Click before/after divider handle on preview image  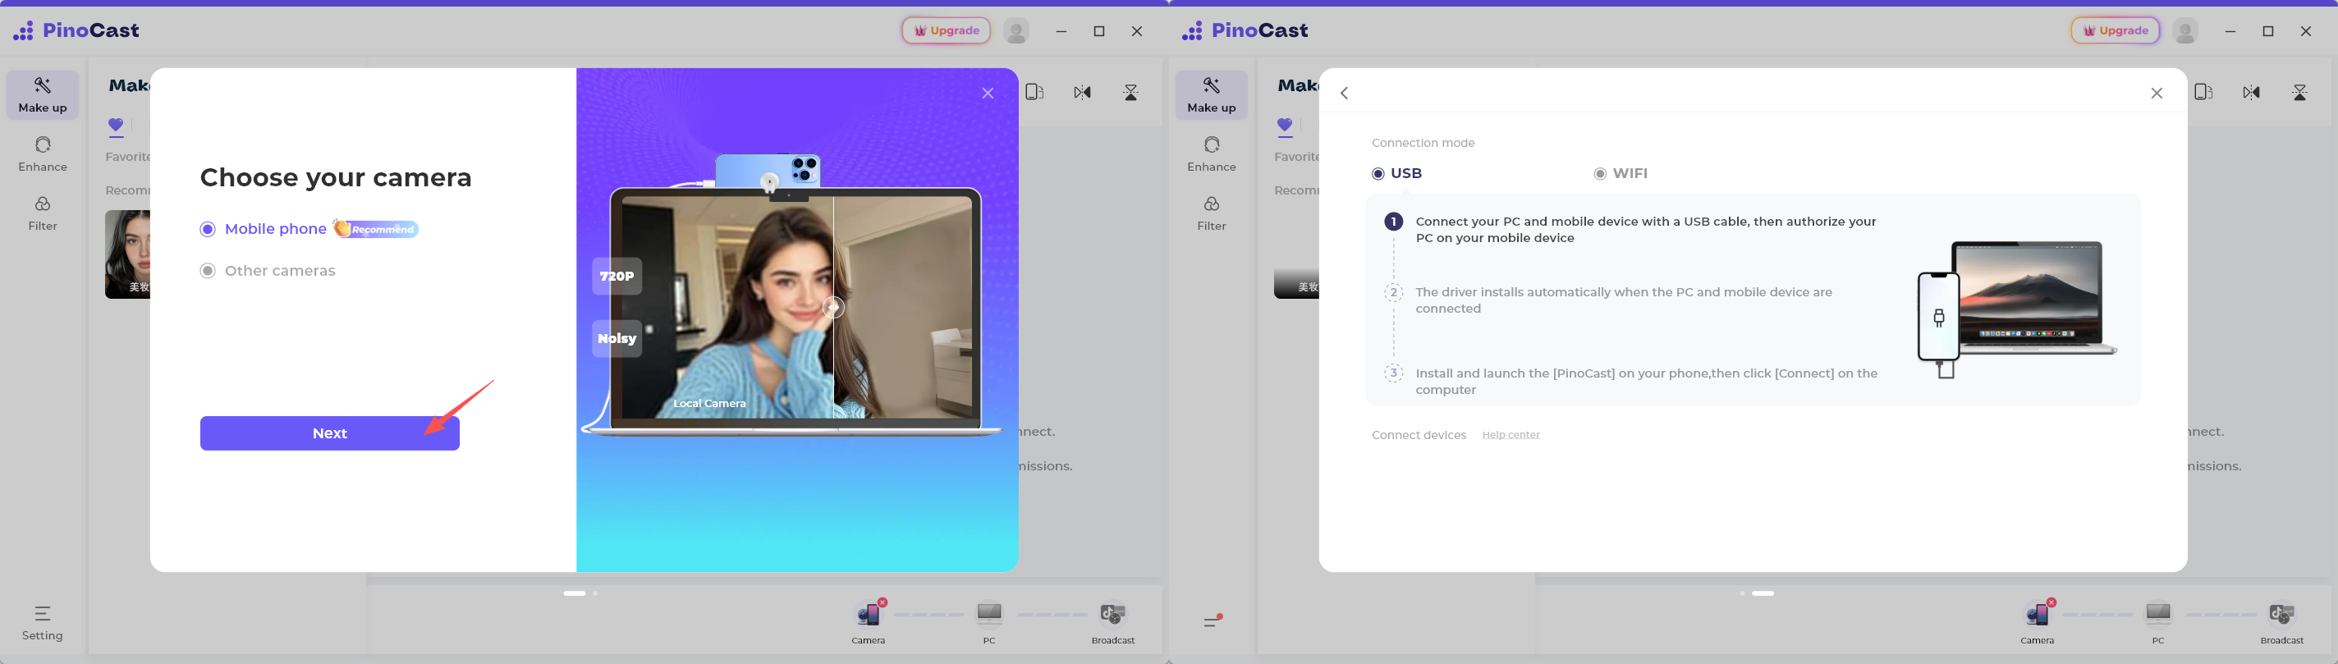pos(833,308)
